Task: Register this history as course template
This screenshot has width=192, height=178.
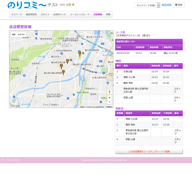Action: (149, 151)
